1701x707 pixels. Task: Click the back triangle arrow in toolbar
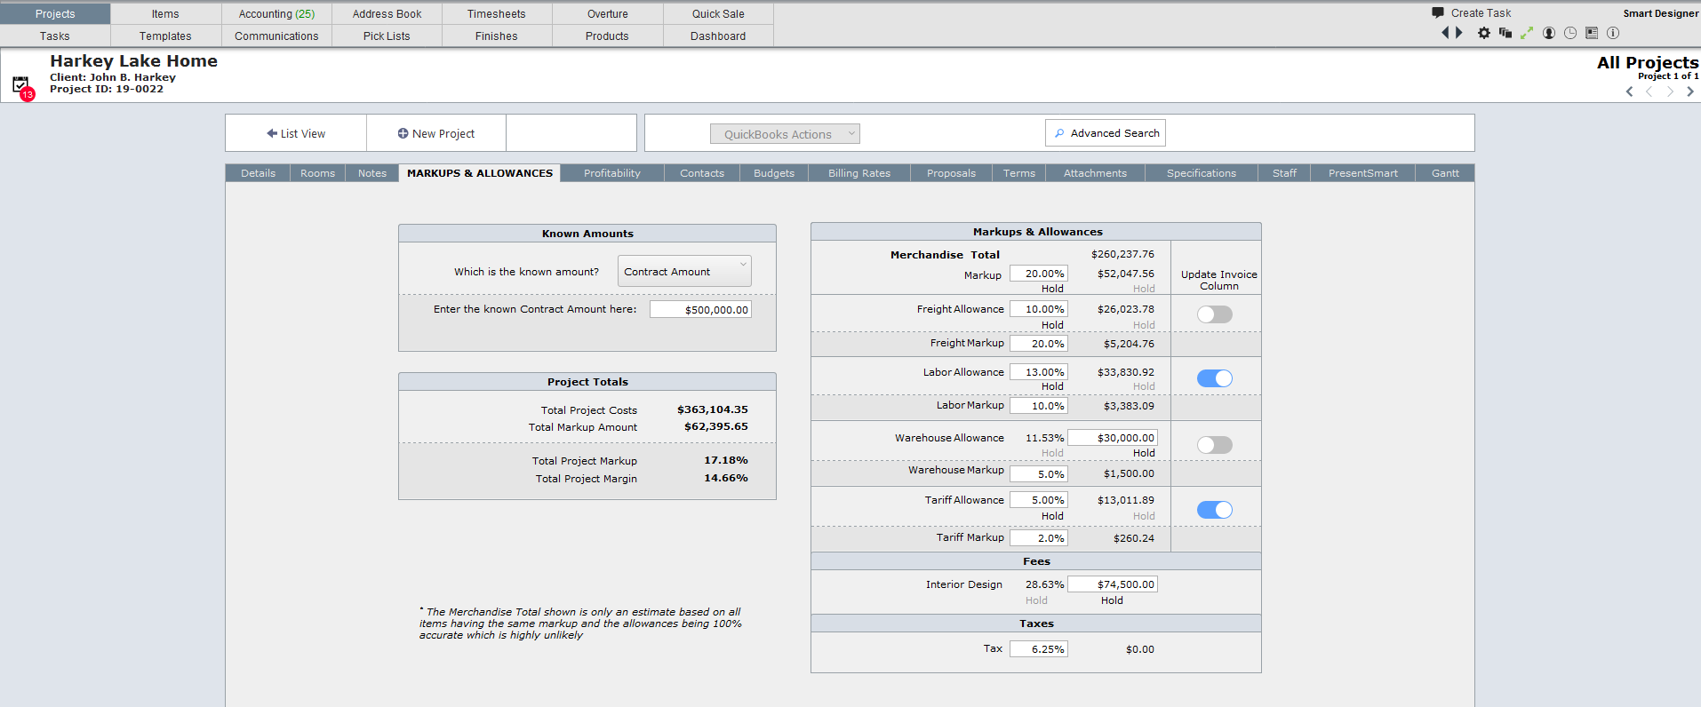point(1445,33)
